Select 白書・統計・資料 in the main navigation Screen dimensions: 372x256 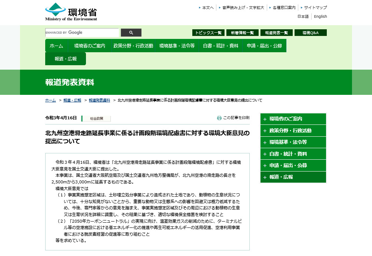220,46
